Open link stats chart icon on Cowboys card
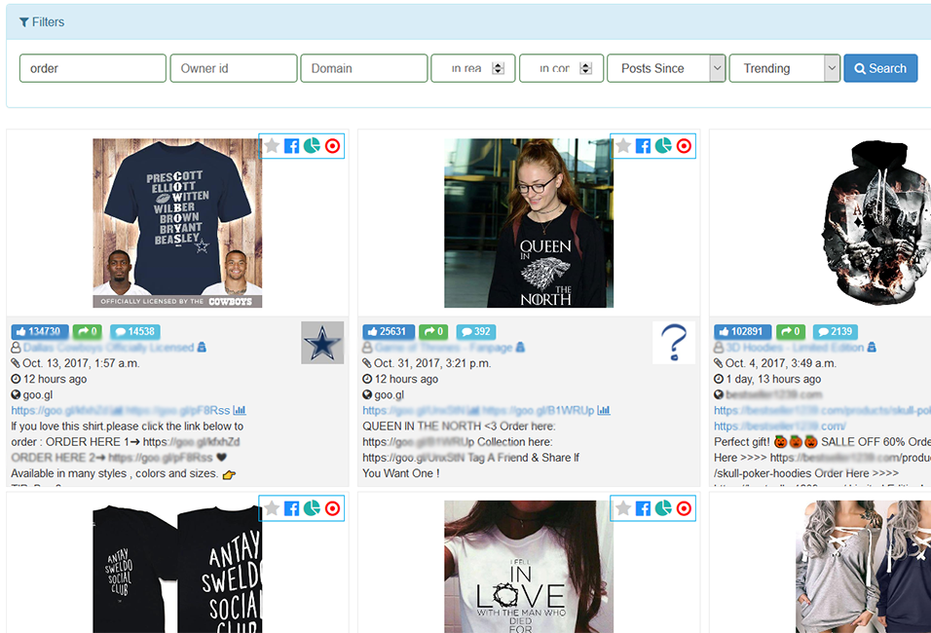Viewport: 931px width, 633px height. pos(240,410)
